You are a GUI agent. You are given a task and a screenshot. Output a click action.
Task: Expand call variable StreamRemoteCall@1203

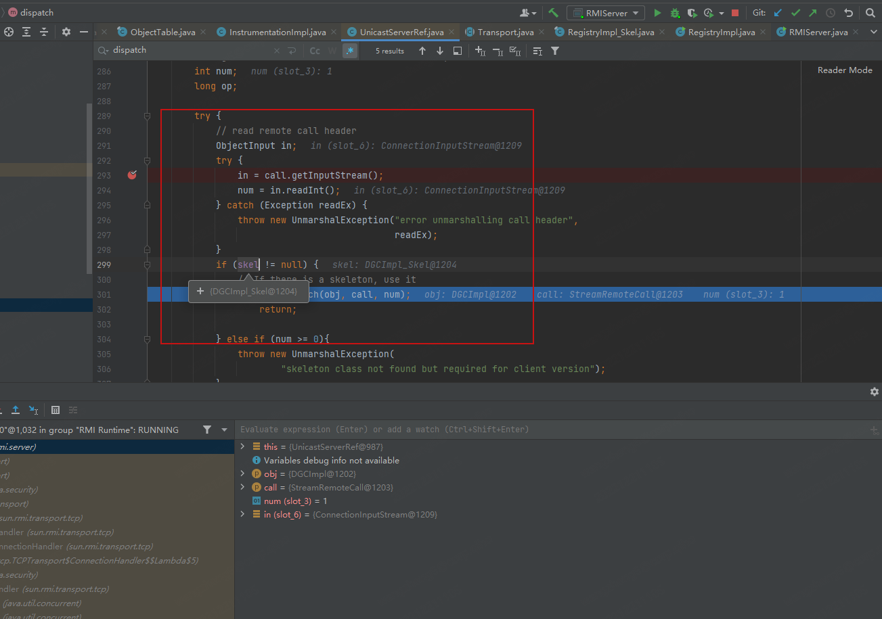click(243, 487)
